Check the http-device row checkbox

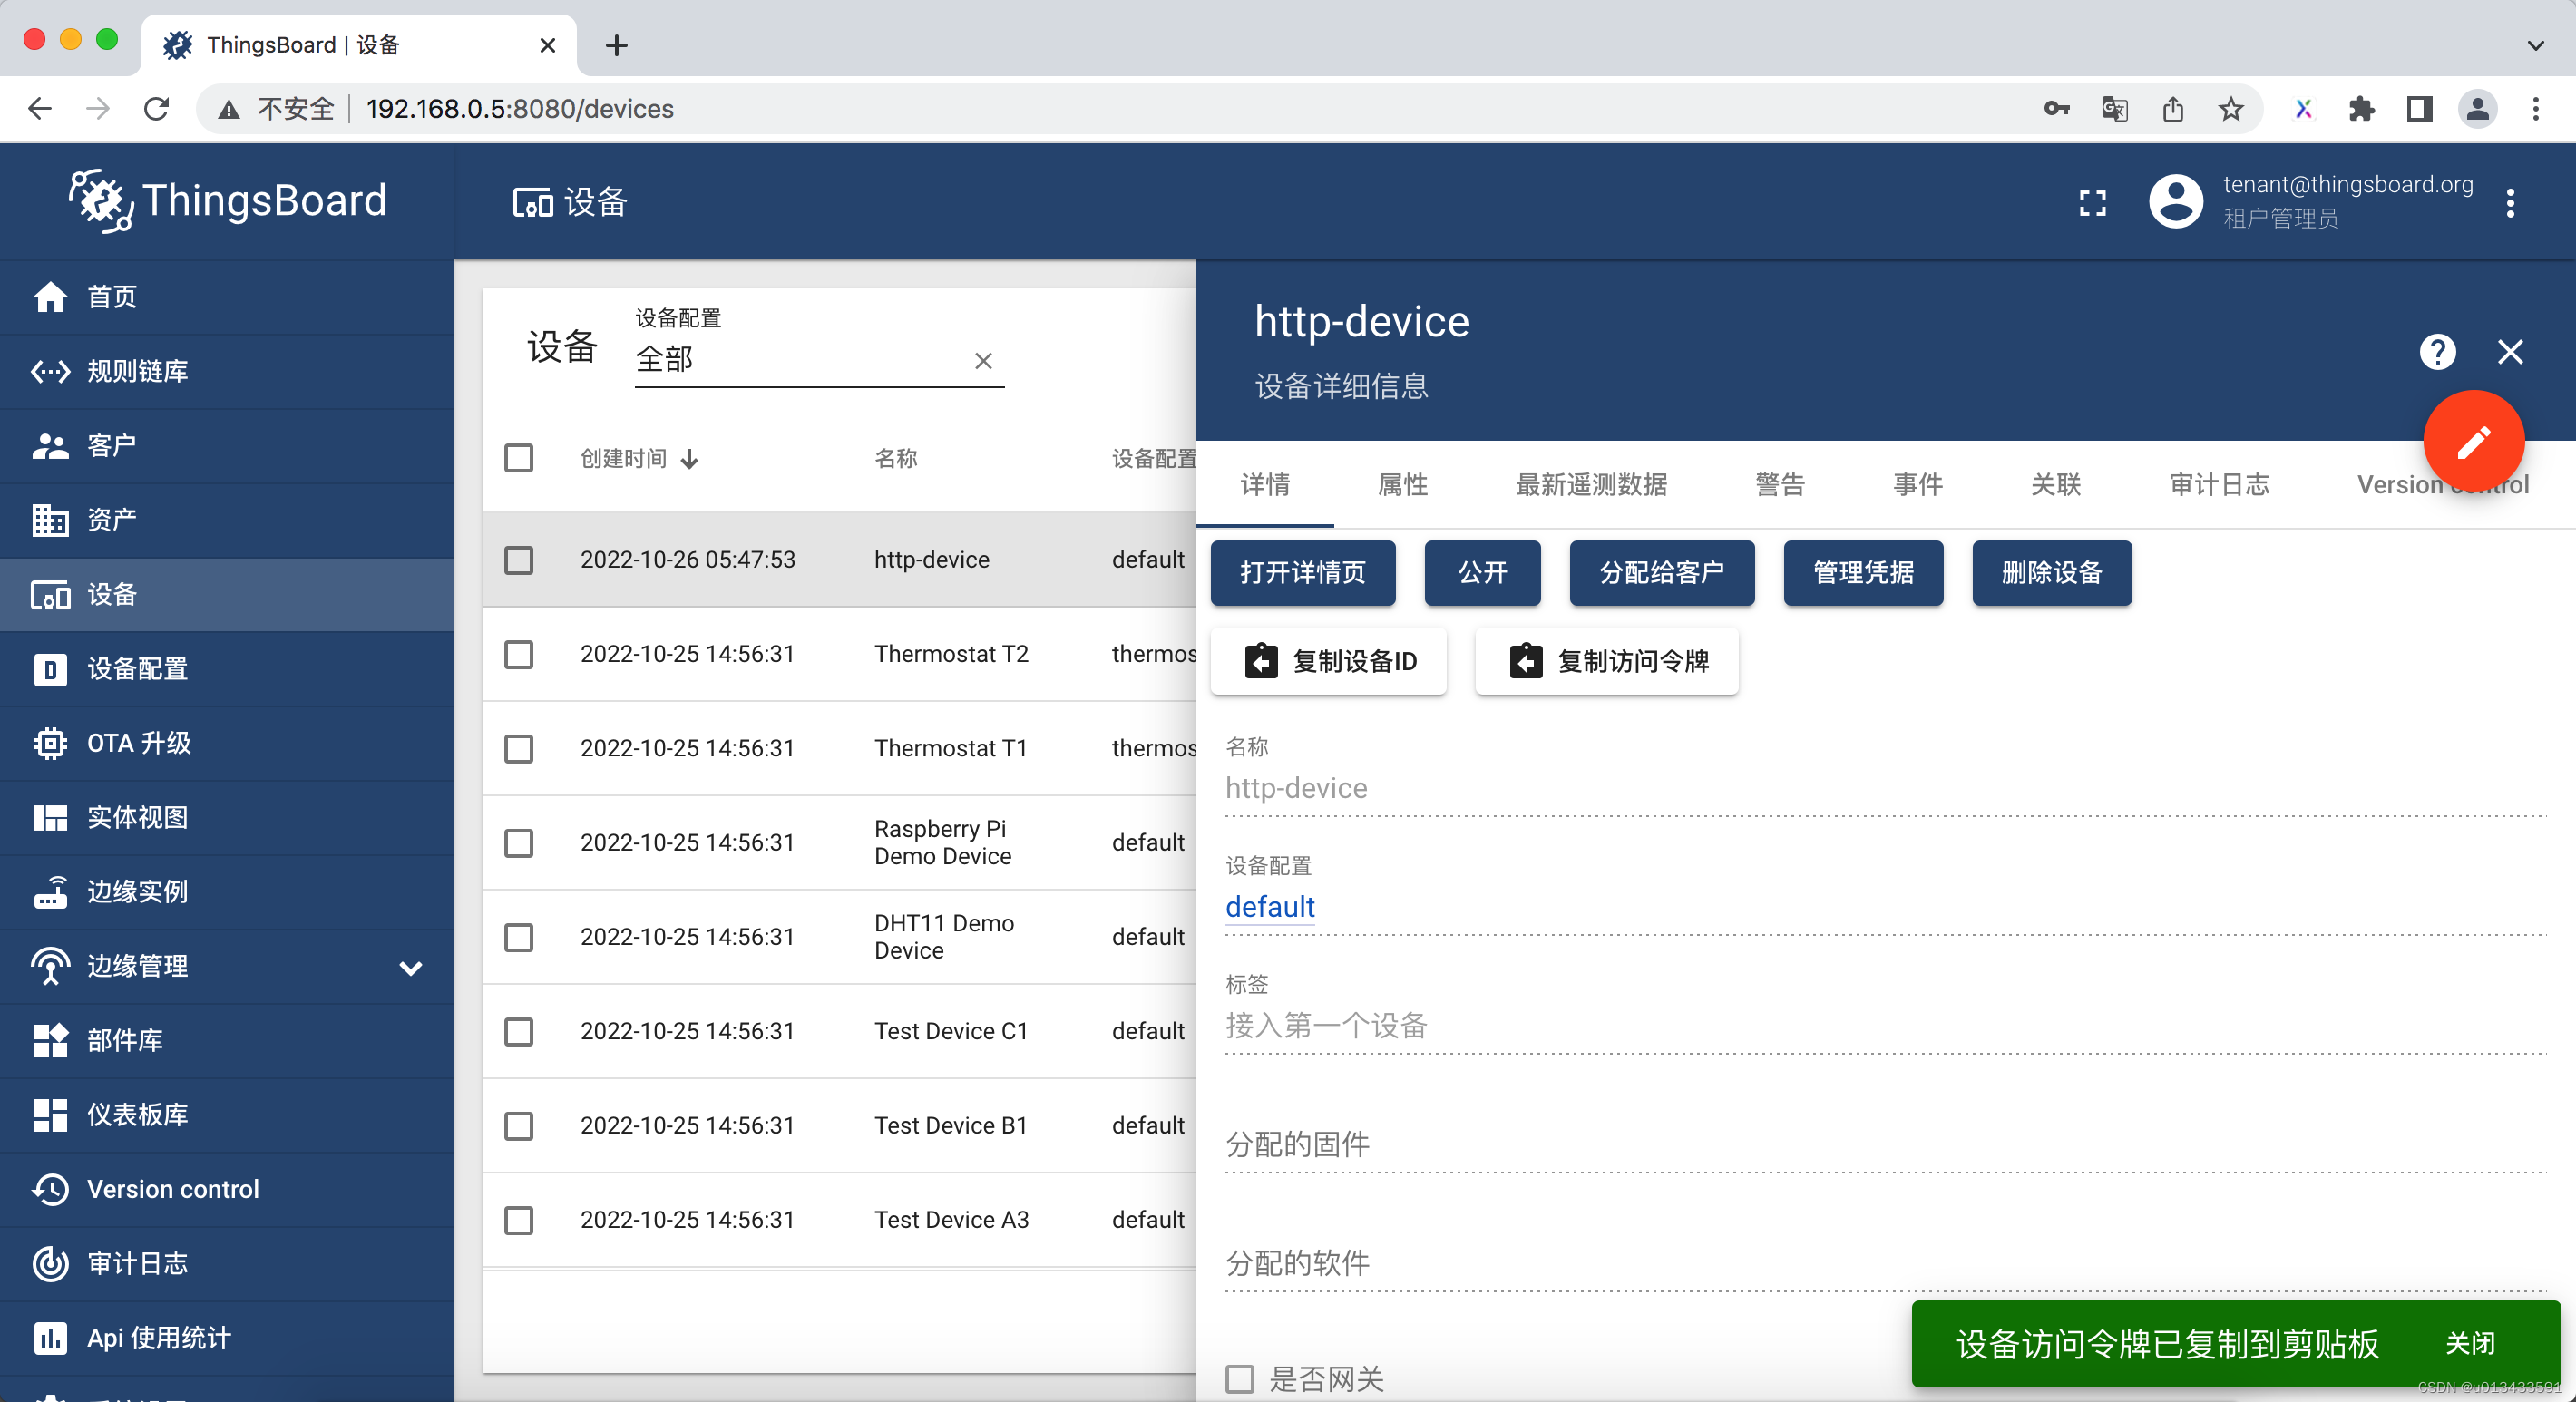pos(518,560)
